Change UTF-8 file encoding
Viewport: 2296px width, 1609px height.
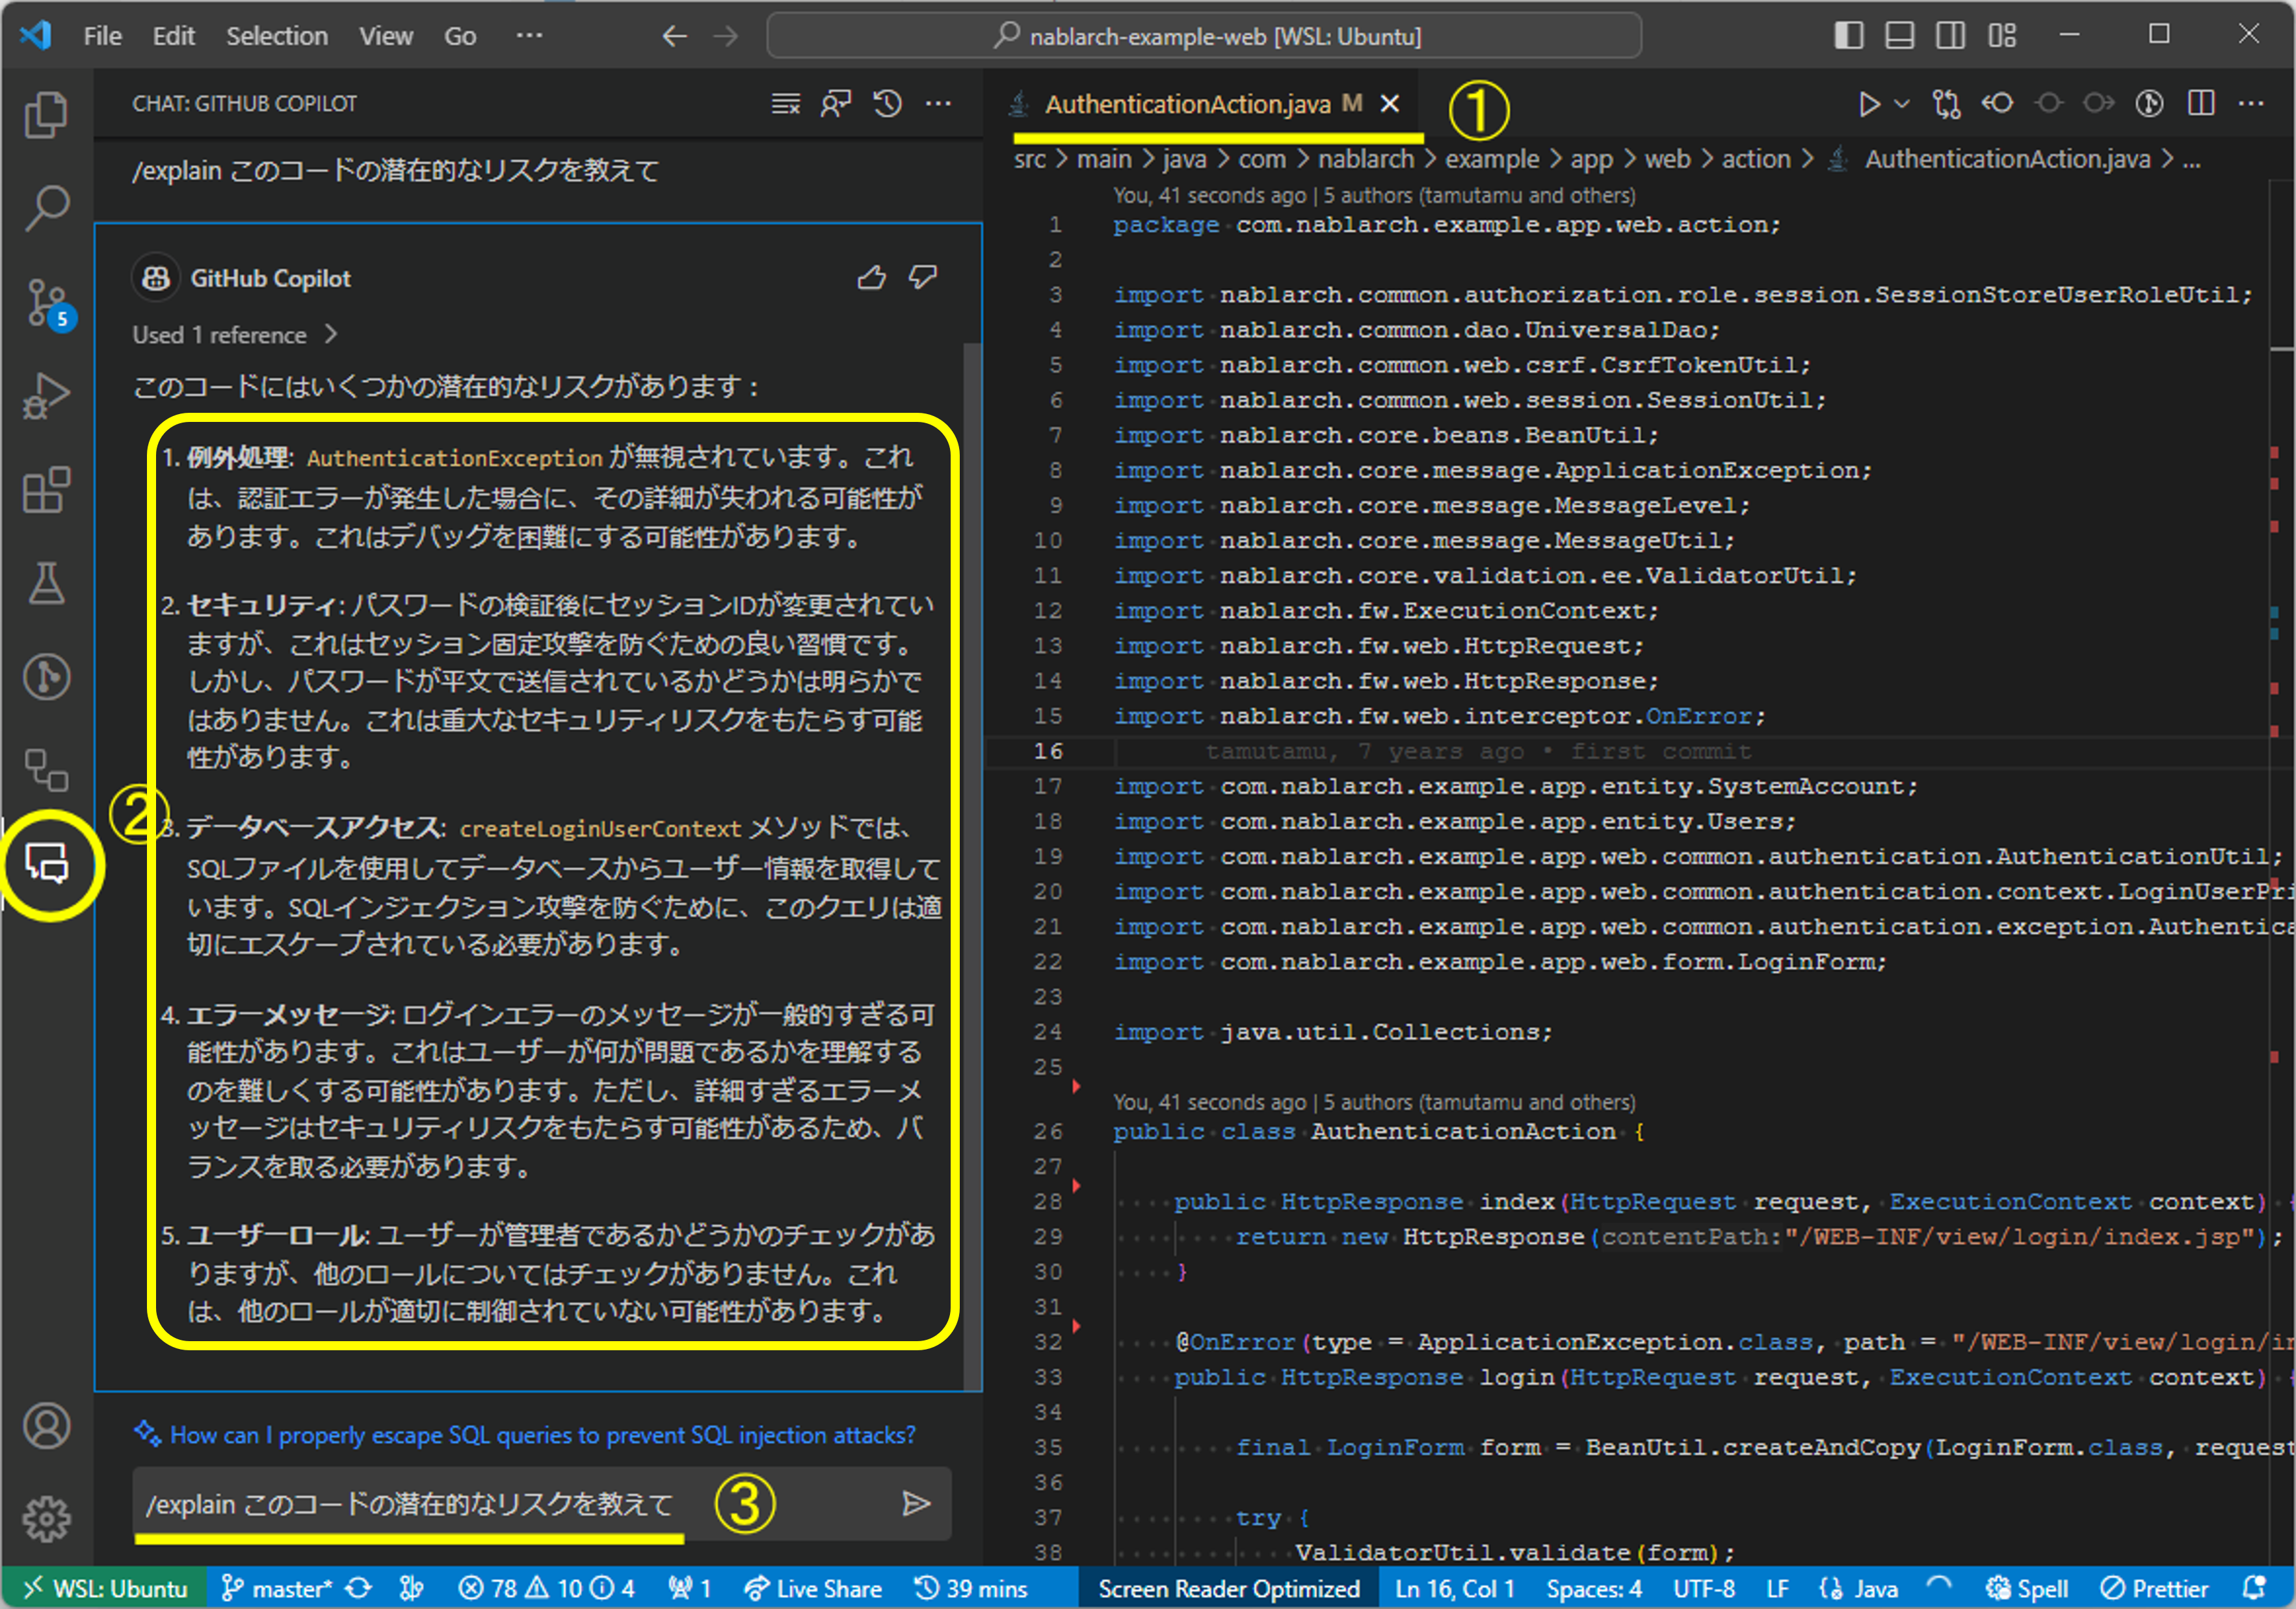(x=1704, y=1588)
